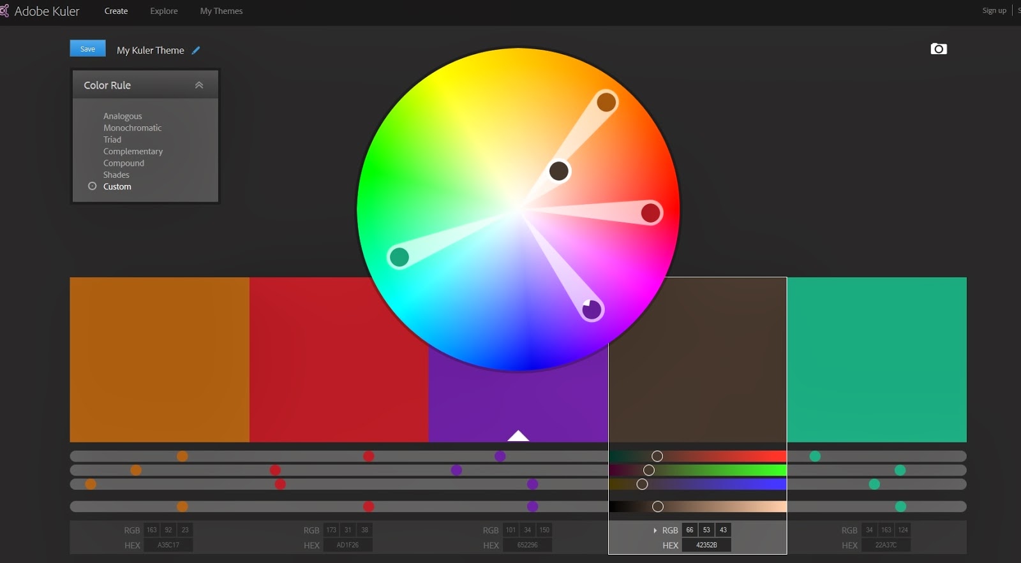Select the dark brown color swatch
This screenshot has width=1021, height=563.
[697, 360]
